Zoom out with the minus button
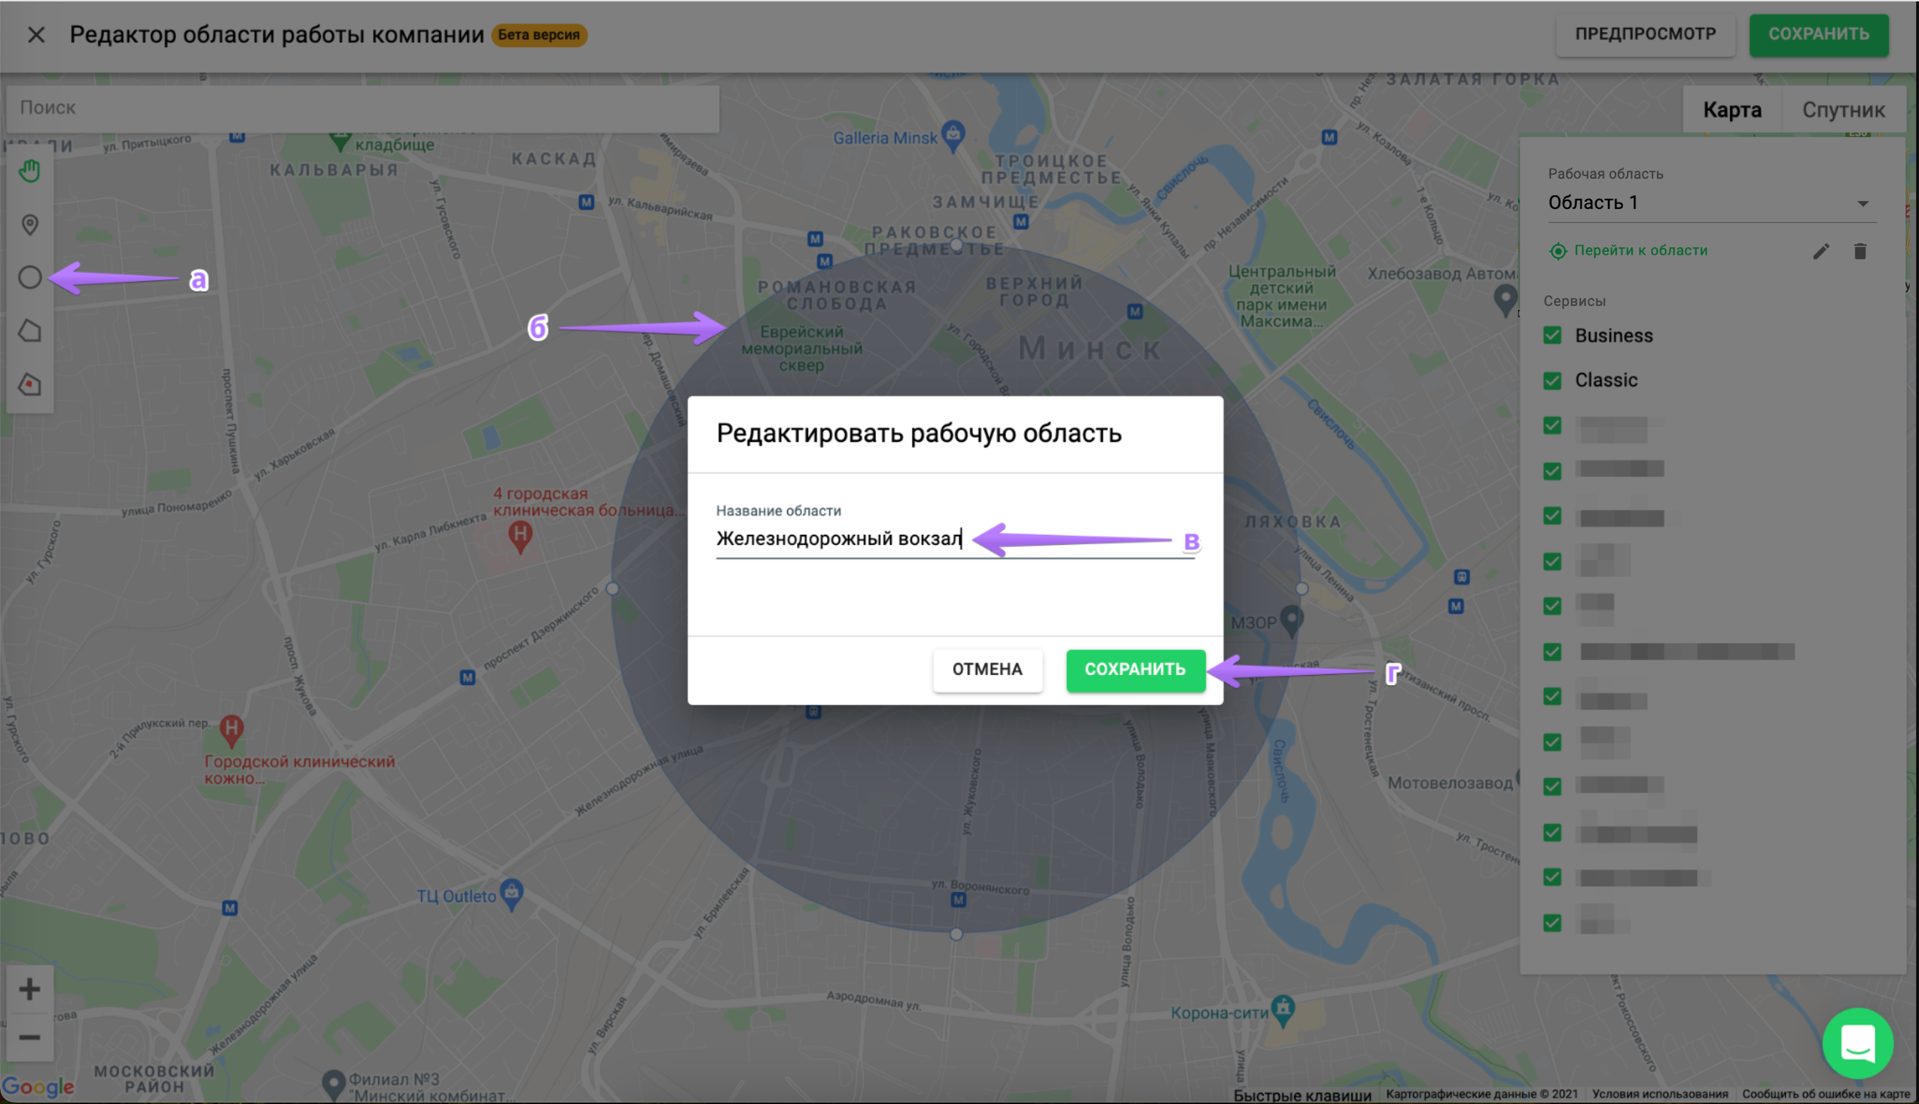Image resolution: width=1919 pixels, height=1104 pixels. (x=29, y=1037)
